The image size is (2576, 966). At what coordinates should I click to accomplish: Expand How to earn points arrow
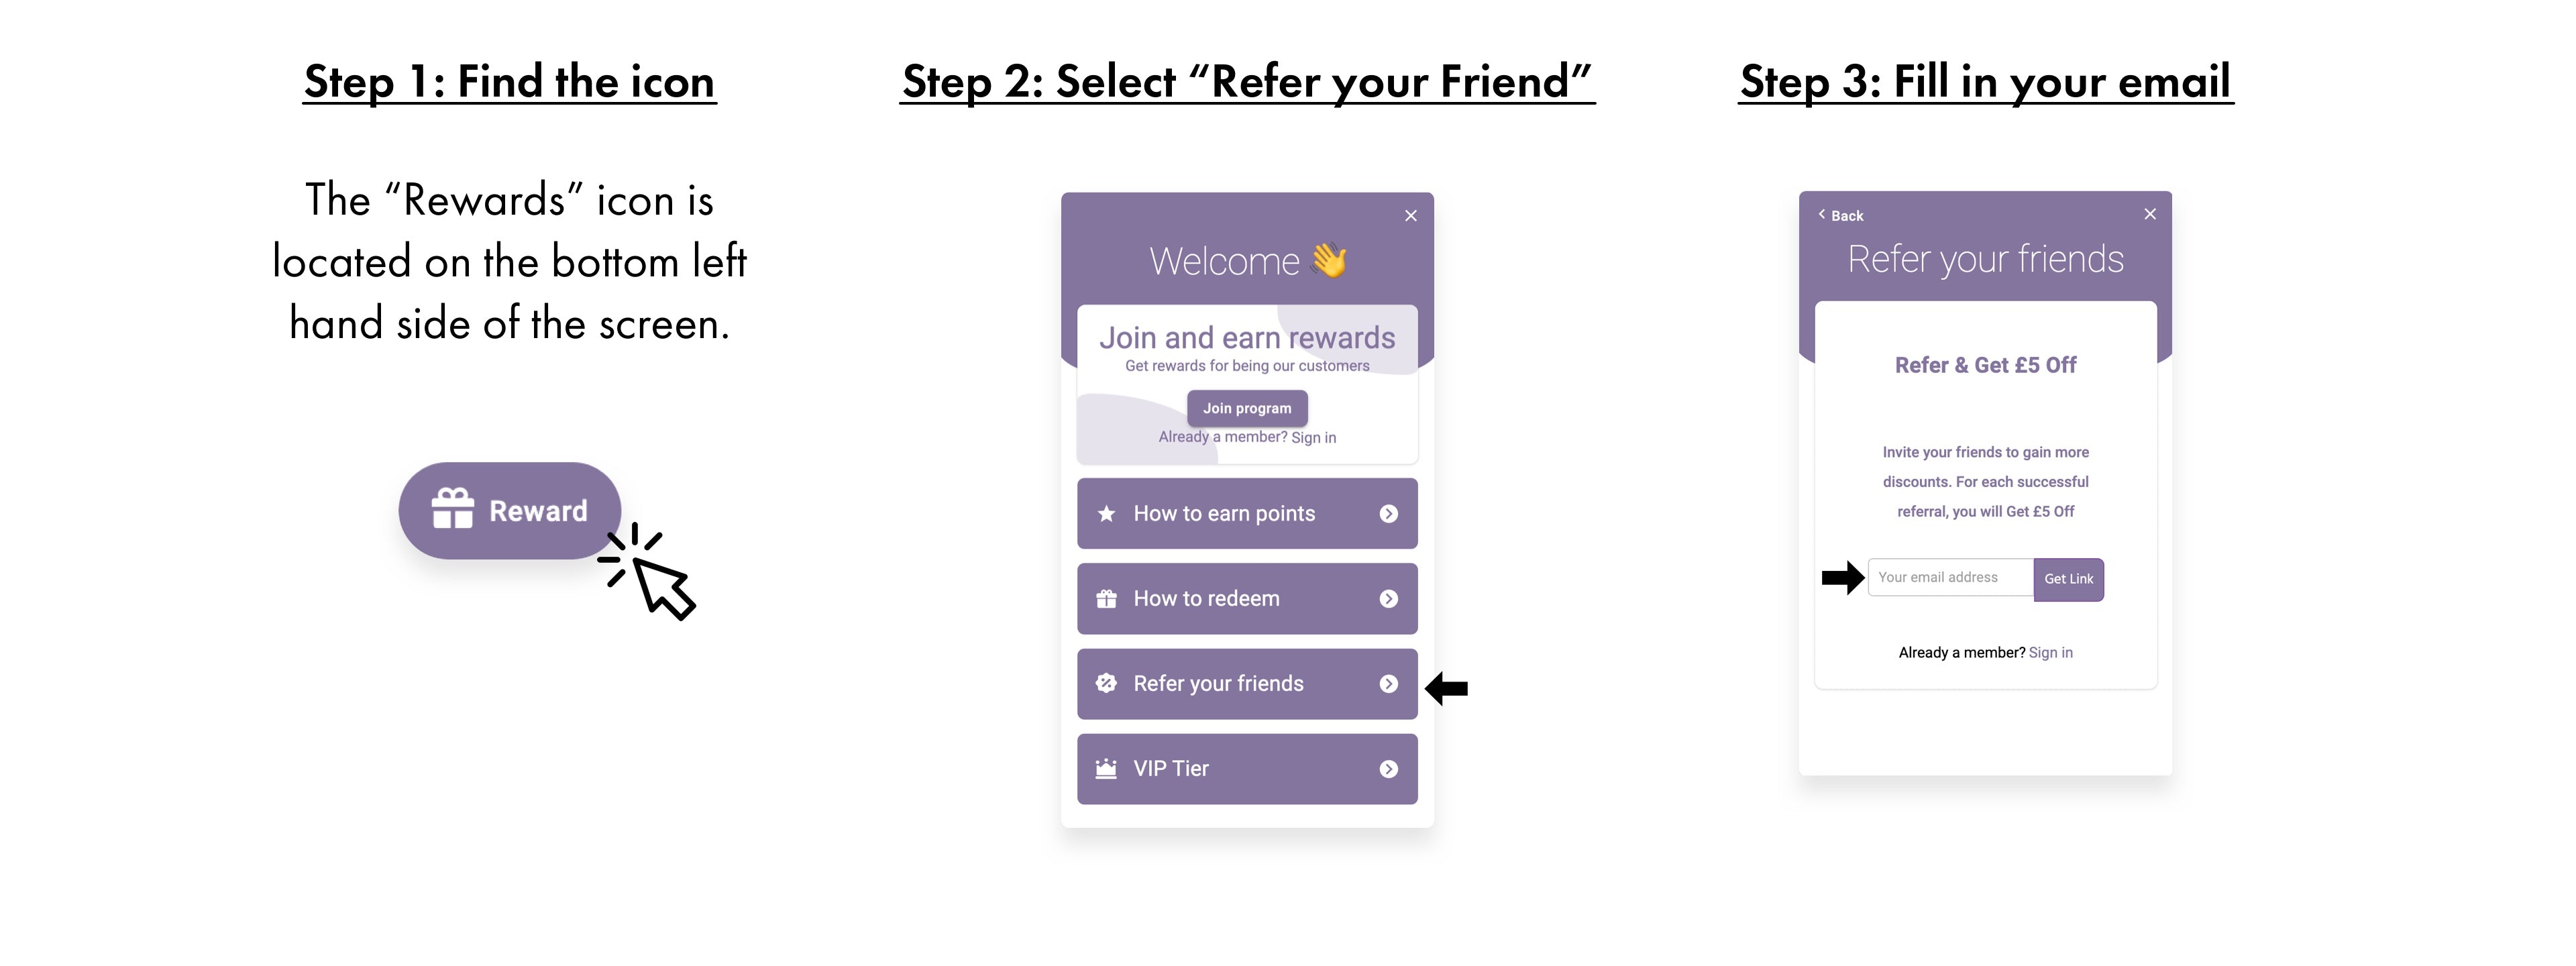coord(1388,514)
